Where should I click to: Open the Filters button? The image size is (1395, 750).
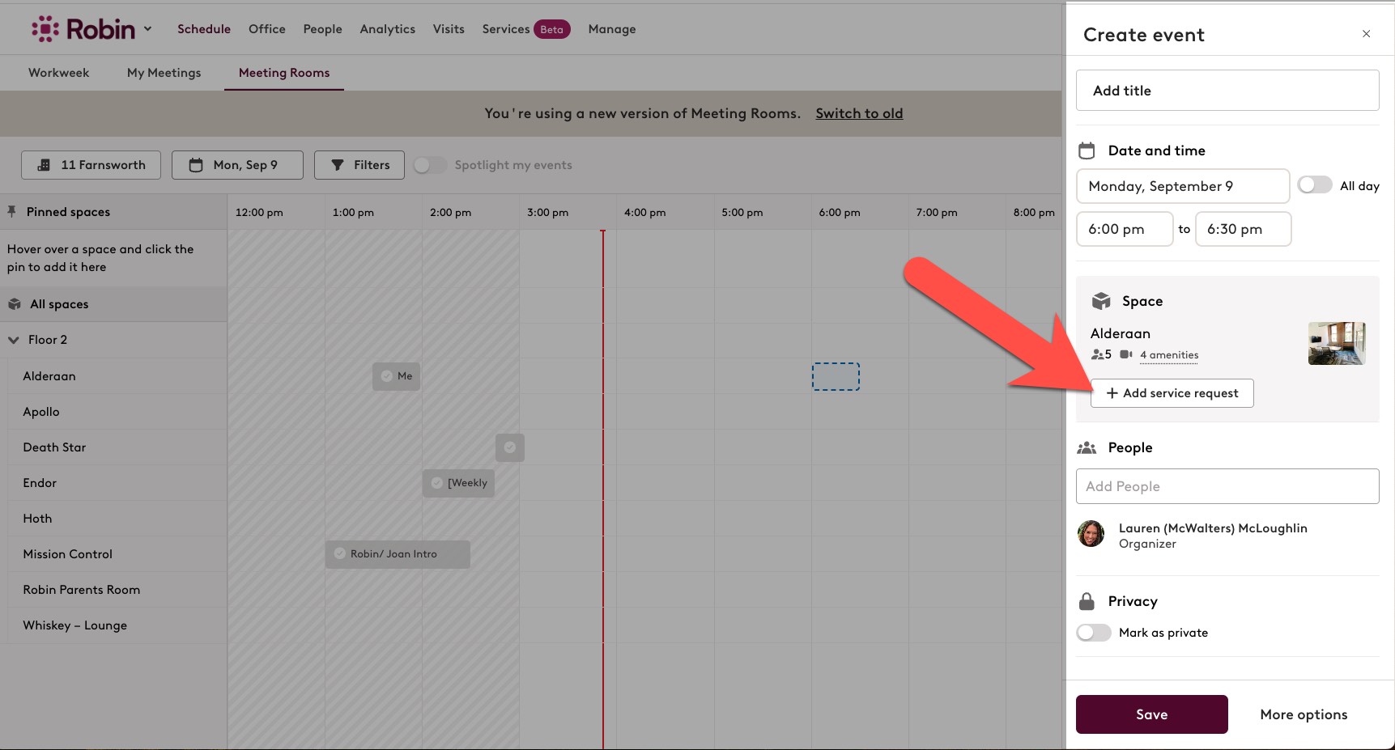tap(359, 165)
